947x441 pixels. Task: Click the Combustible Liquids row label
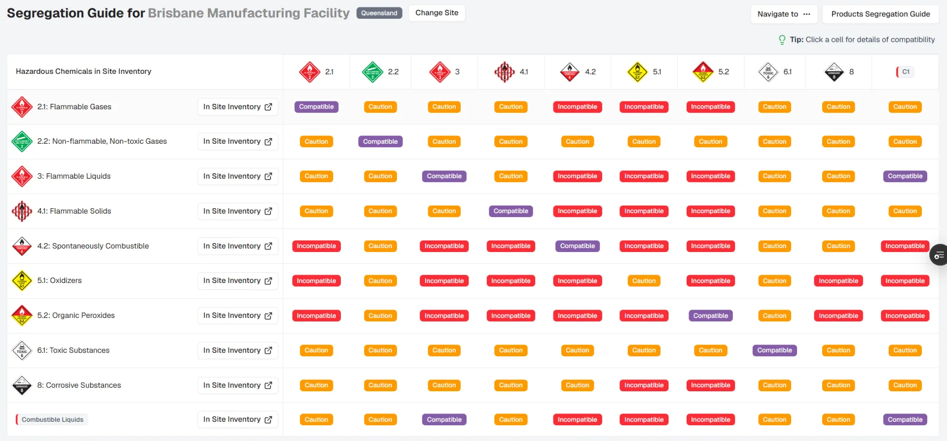coord(52,419)
